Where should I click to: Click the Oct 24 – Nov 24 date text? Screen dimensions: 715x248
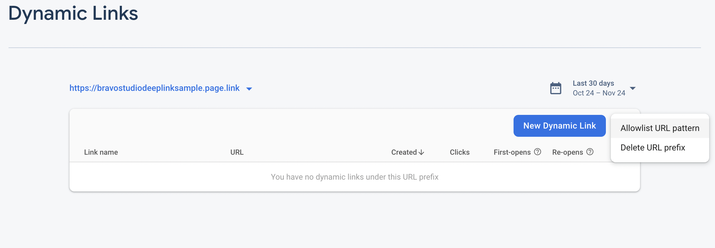(x=599, y=93)
